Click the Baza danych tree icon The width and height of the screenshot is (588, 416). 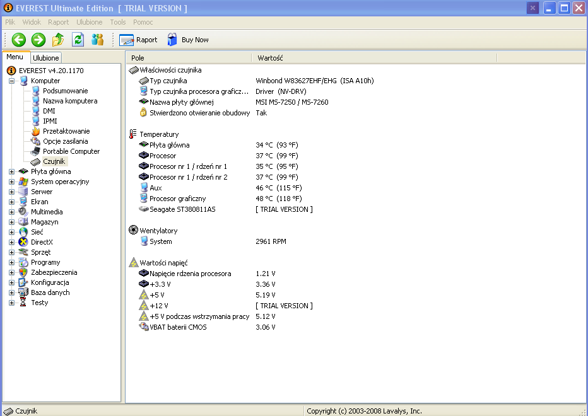[x=23, y=293]
